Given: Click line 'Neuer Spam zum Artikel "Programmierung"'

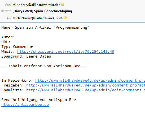Looking at the screenshot, I should 45,28.
